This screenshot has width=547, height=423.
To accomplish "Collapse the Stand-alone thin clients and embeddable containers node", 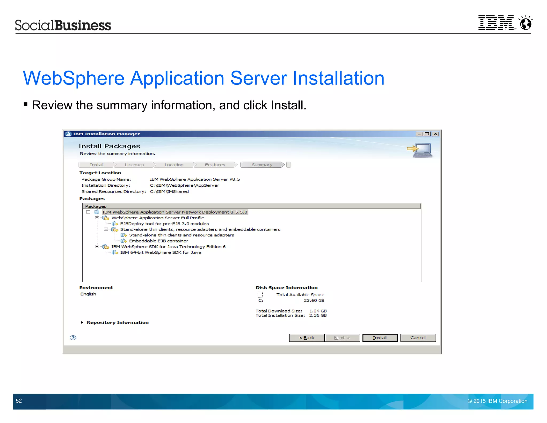I will [106, 229].
